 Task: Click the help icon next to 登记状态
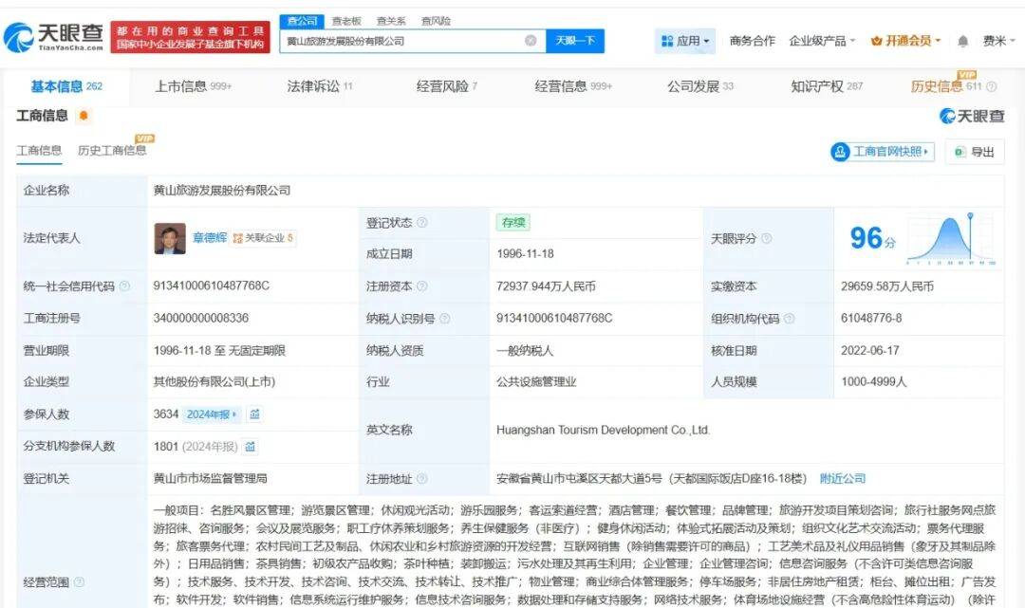click(422, 223)
